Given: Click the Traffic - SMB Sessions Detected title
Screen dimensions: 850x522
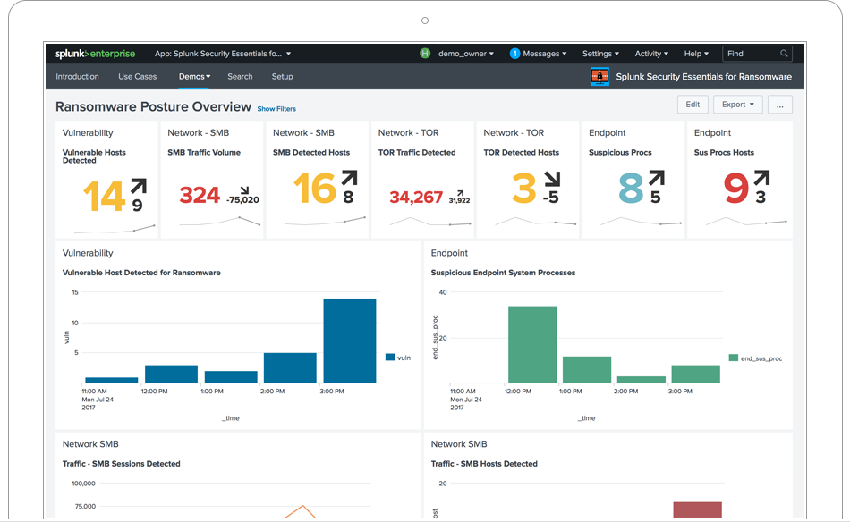Looking at the screenshot, I should click(x=122, y=464).
